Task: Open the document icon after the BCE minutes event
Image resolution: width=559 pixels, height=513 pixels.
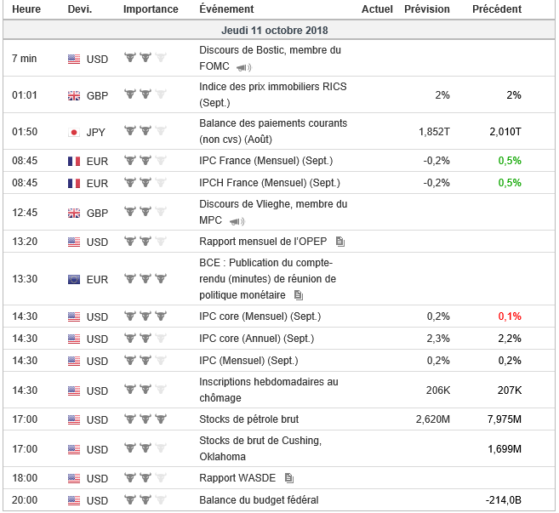Action: click(298, 295)
